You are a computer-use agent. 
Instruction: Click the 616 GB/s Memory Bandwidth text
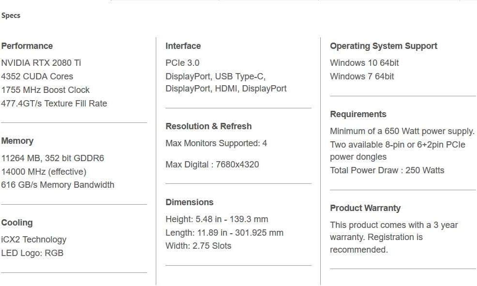click(x=58, y=185)
